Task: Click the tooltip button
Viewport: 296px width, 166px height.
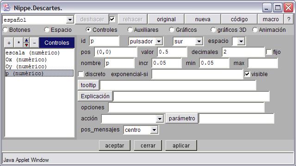Action: point(88,85)
